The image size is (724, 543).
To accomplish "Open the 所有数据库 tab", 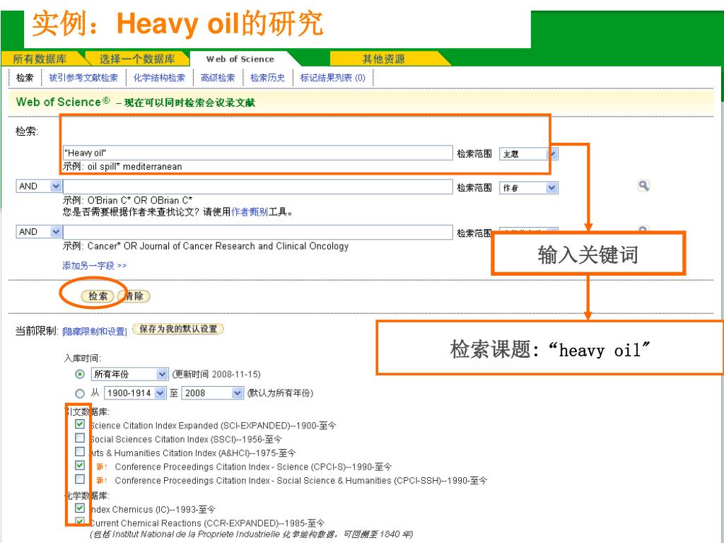I will point(40,59).
